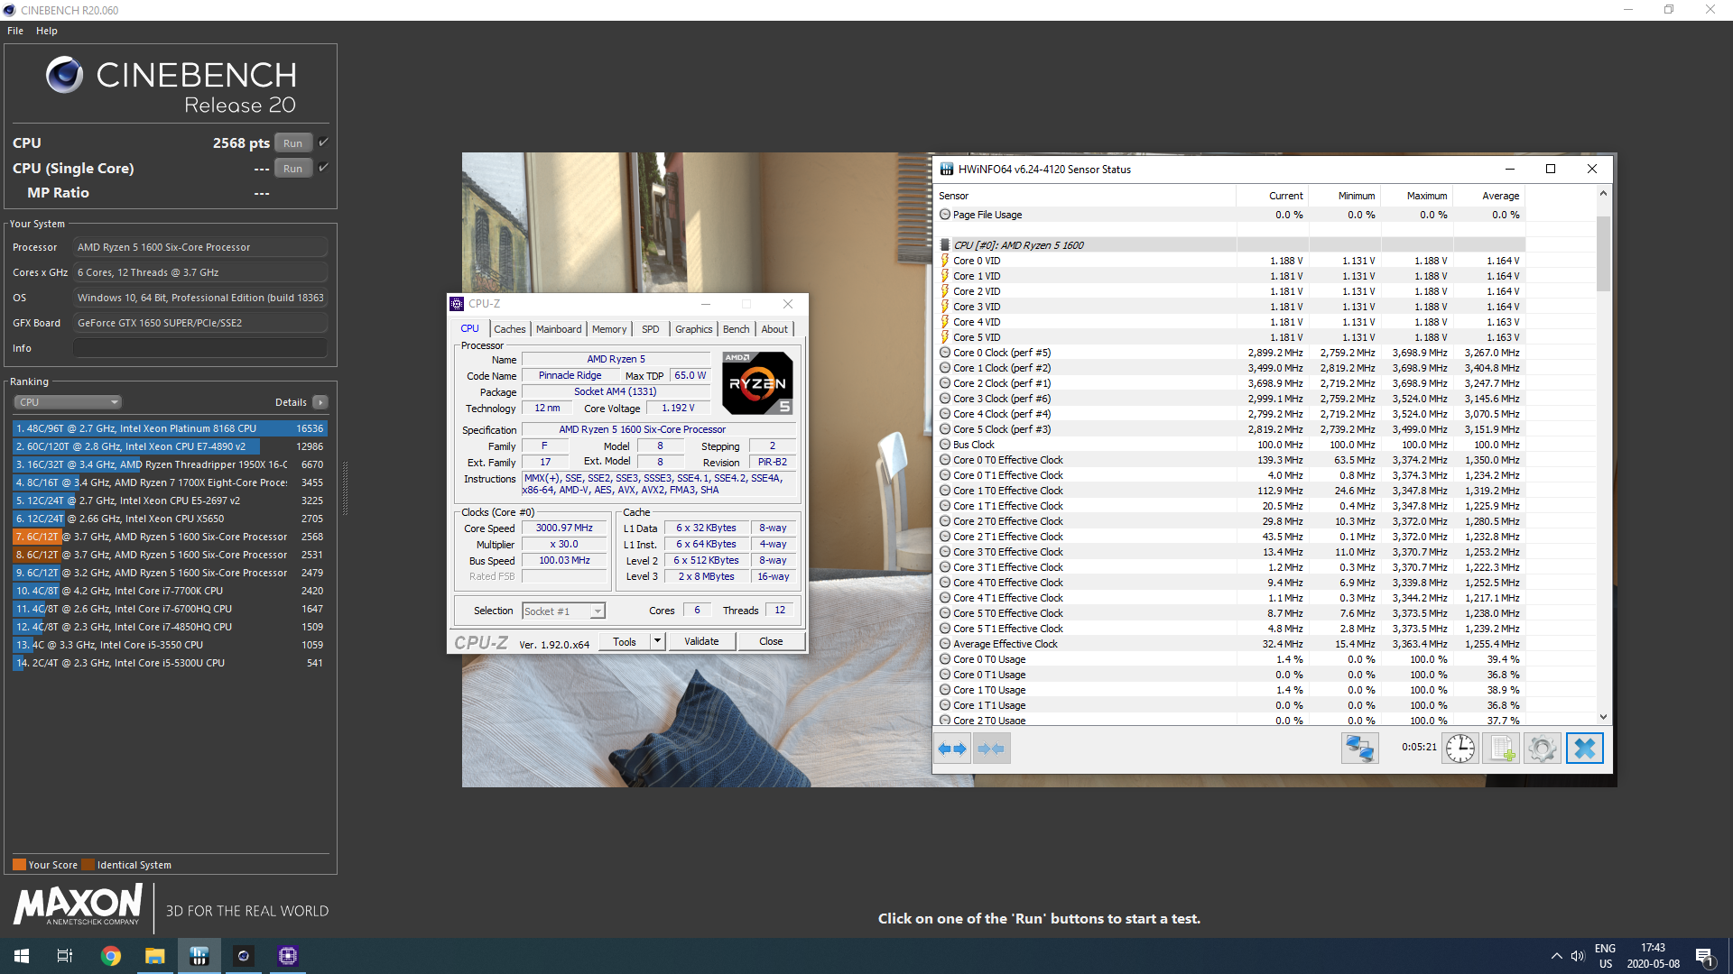Image resolution: width=1733 pixels, height=974 pixels.
Task: Select ranking entry Core i7-7700K
Action: point(170,591)
